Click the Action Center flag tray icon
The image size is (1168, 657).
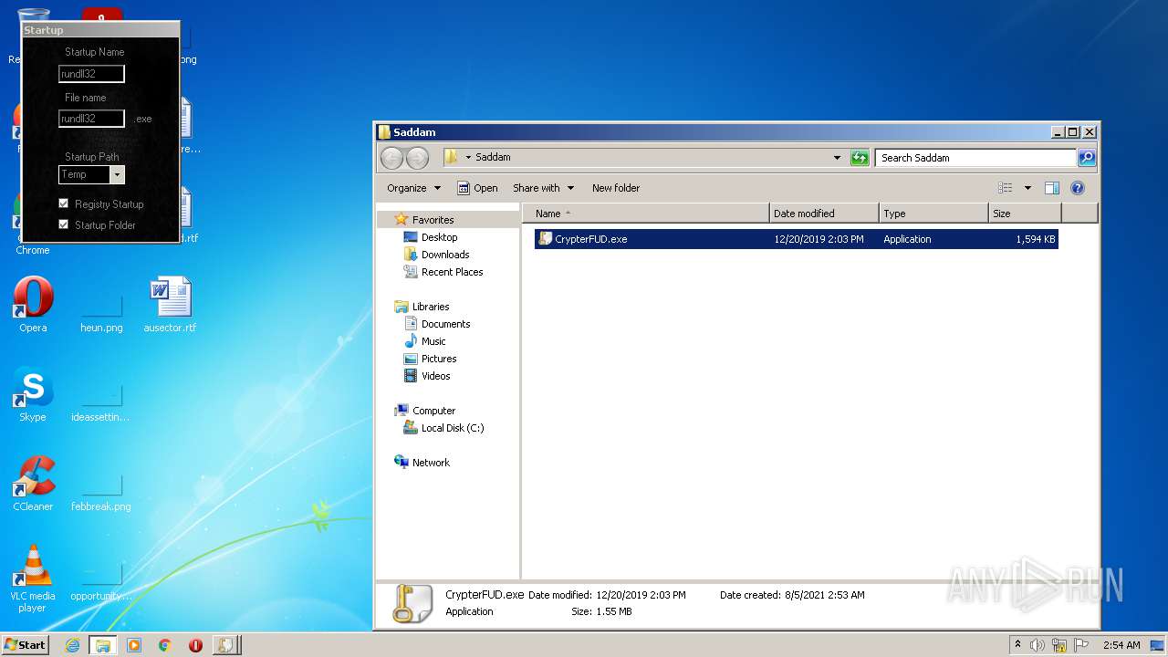[x=1081, y=645]
